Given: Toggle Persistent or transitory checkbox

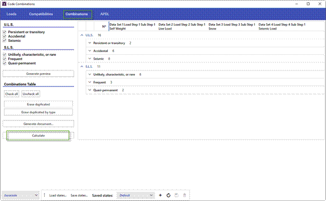Looking at the screenshot, I should coord(4,32).
